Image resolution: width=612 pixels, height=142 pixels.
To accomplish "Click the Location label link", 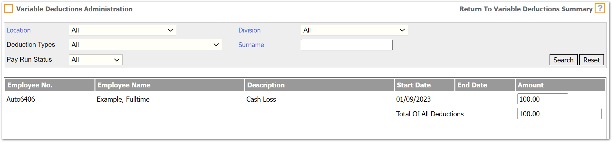I will pyautogui.click(x=19, y=30).
